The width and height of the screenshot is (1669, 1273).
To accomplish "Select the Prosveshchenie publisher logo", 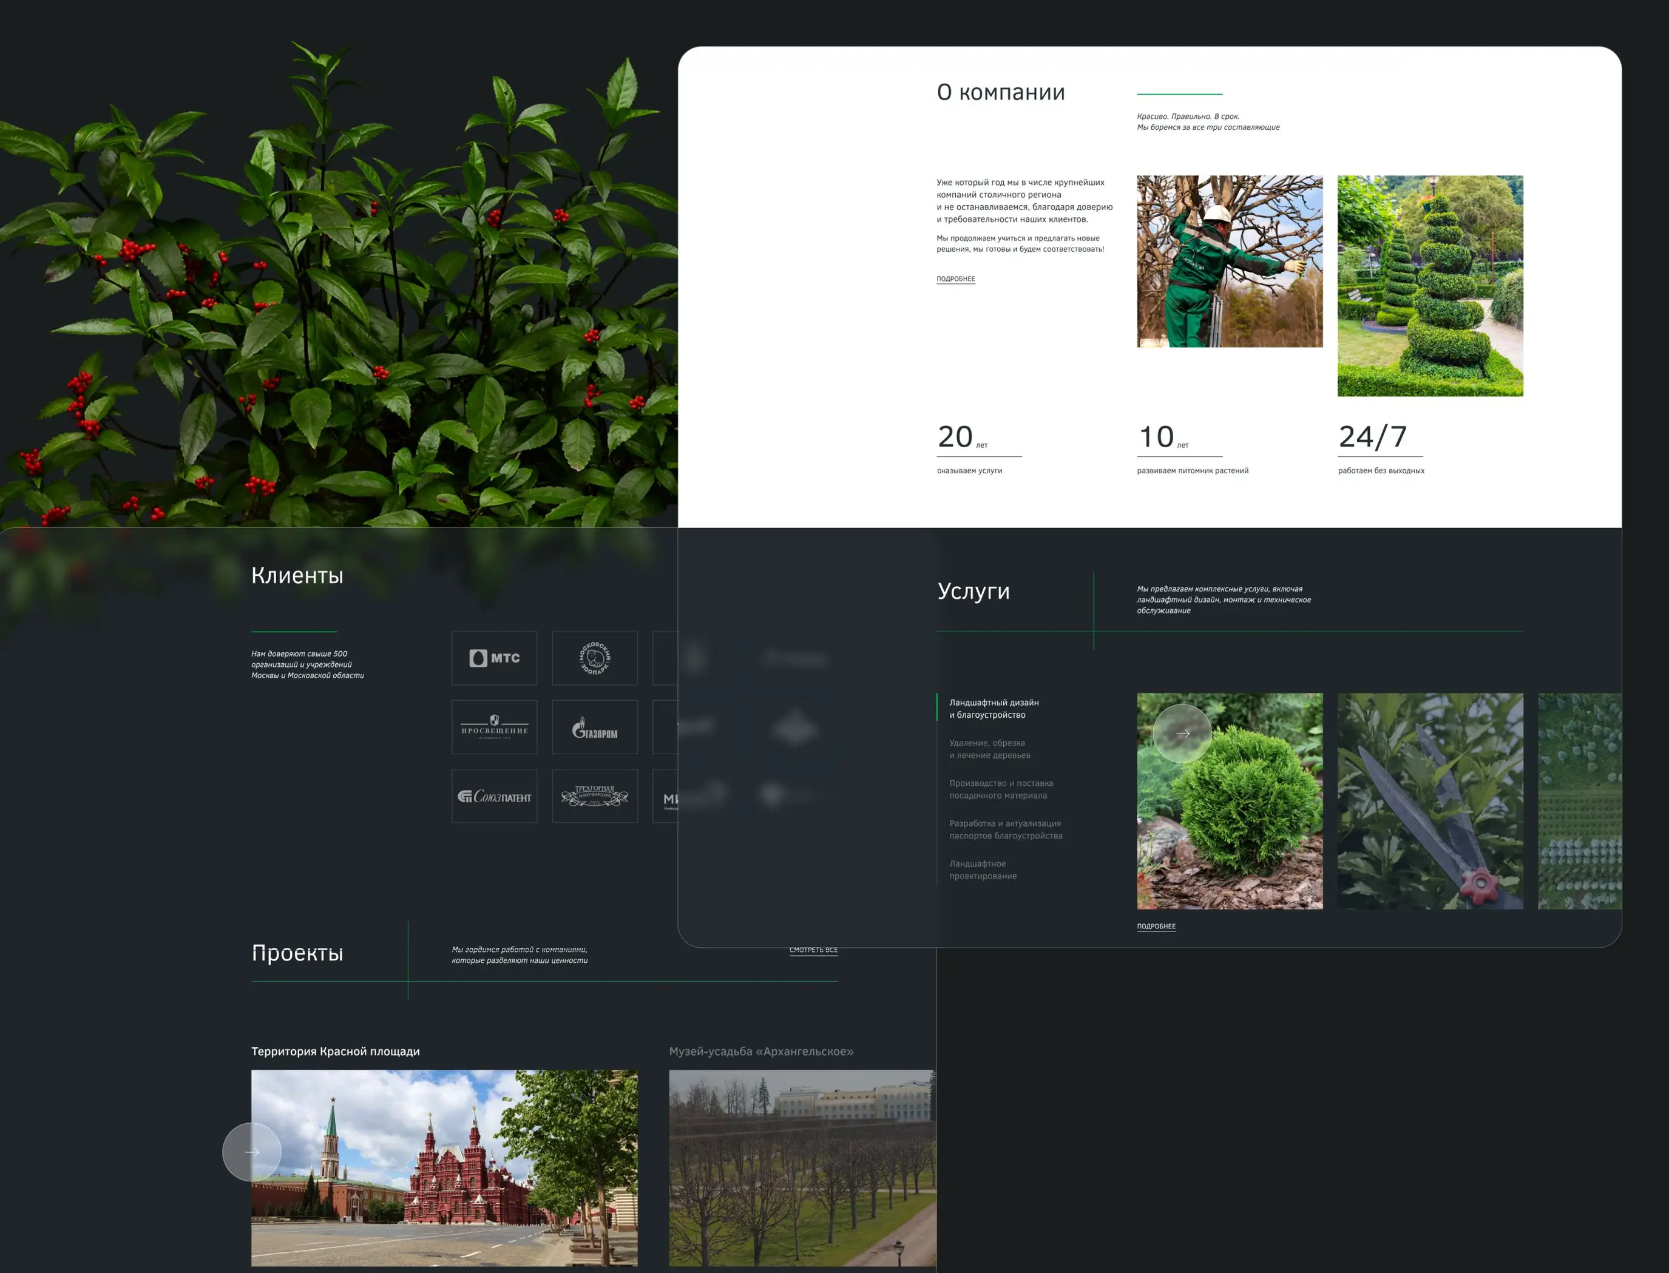I will pos(494,727).
